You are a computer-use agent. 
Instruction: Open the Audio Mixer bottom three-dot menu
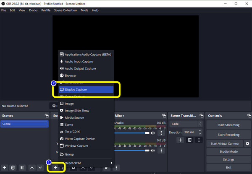[x=116, y=168]
